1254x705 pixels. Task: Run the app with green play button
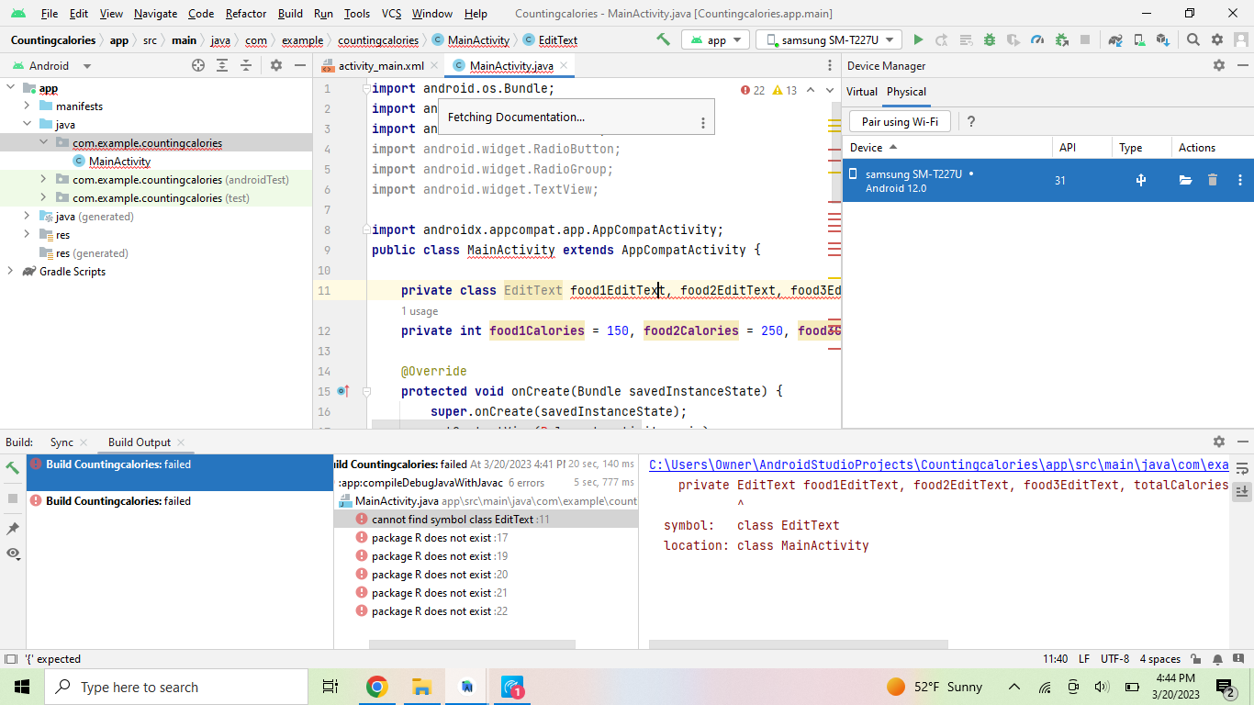[x=918, y=39]
